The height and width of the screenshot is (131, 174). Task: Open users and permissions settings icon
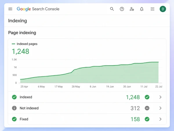(132, 9)
